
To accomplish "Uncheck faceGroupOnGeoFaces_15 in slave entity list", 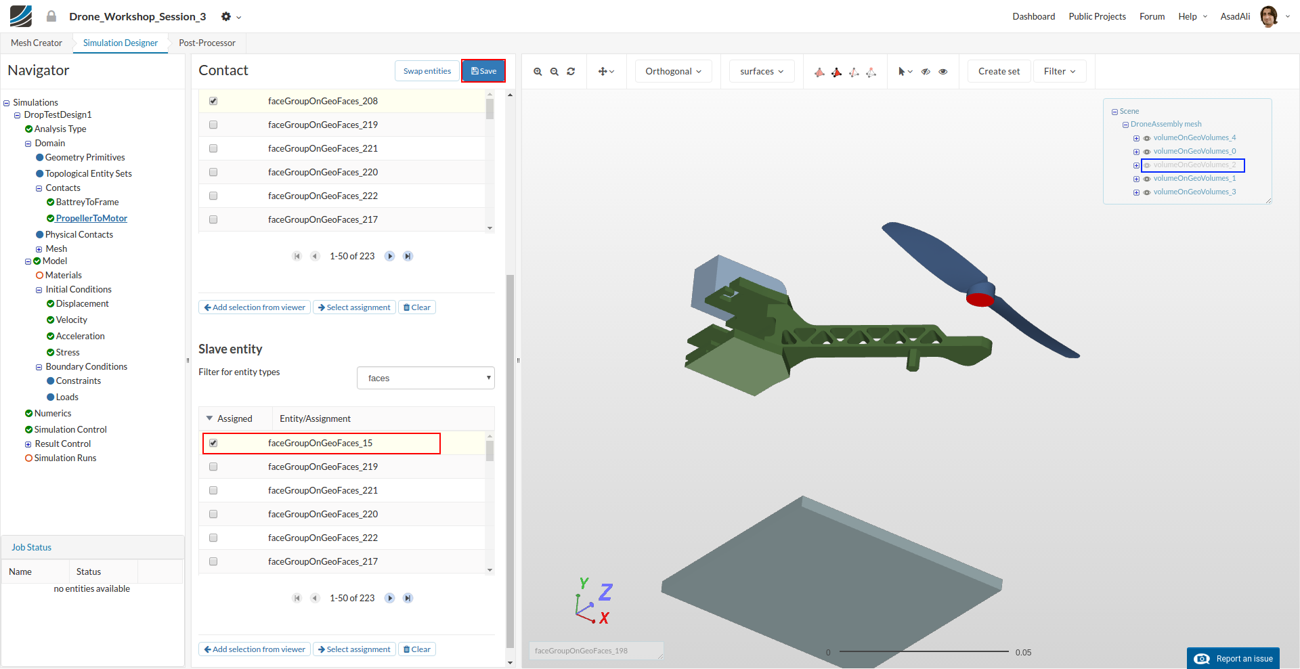I will 213,443.
